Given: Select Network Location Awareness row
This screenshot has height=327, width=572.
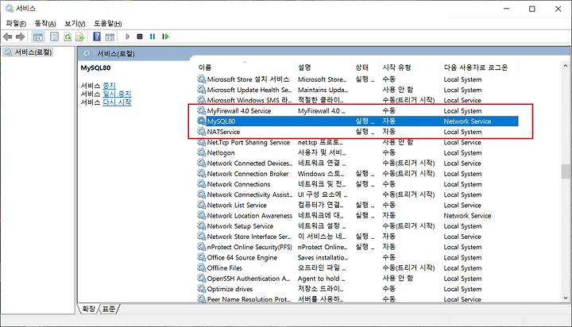Looking at the screenshot, I should pyautogui.click(x=357, y=215).
